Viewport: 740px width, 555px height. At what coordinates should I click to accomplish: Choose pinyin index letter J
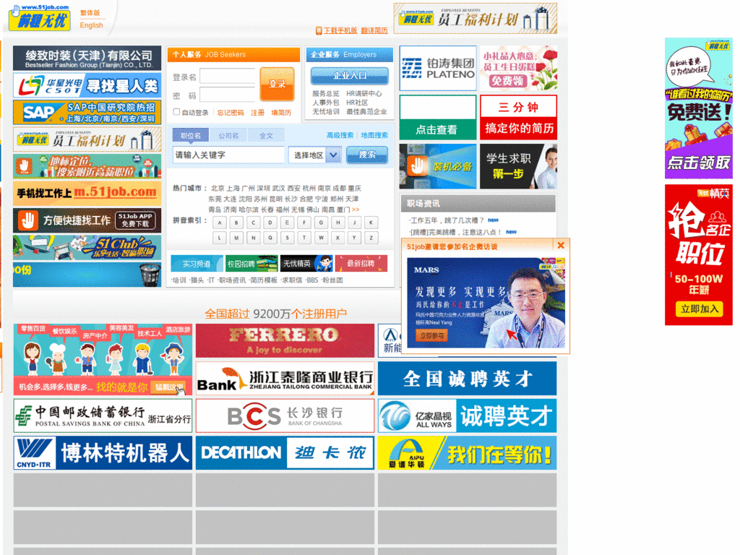click(354, 223)
